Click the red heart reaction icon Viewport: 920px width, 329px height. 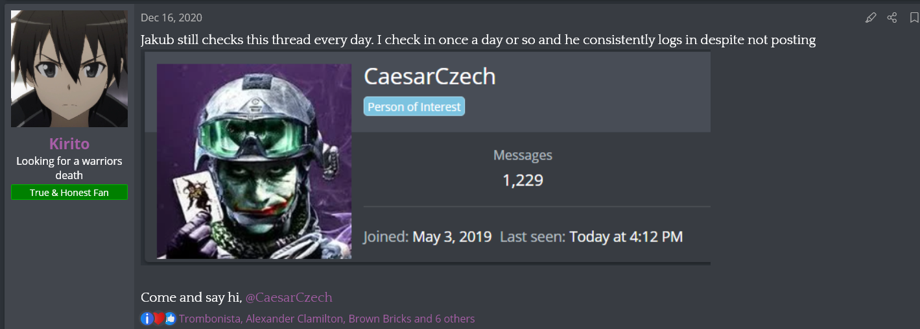[x=159, y=319]
